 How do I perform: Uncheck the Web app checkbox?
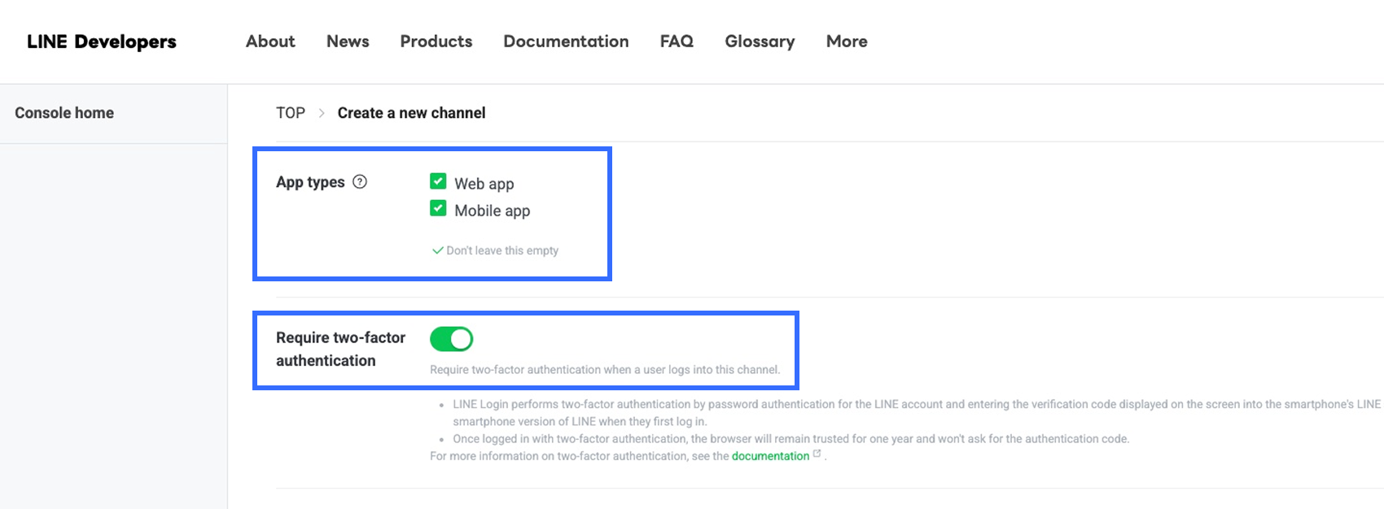tap(438, 181)
